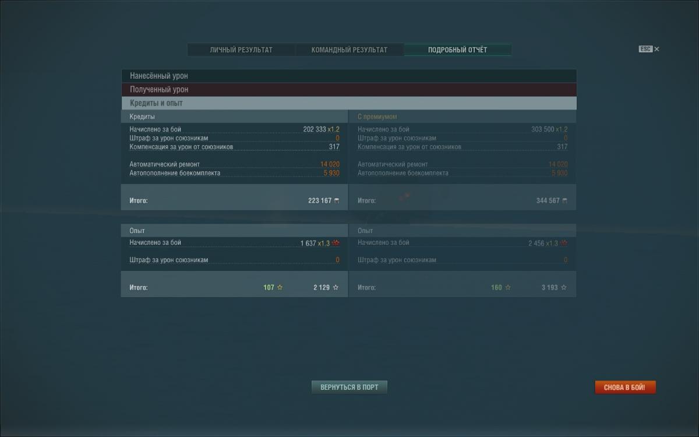699x437 pixels.
Task: Click premium red star icon next to 2 456
Action: (563, 243)
